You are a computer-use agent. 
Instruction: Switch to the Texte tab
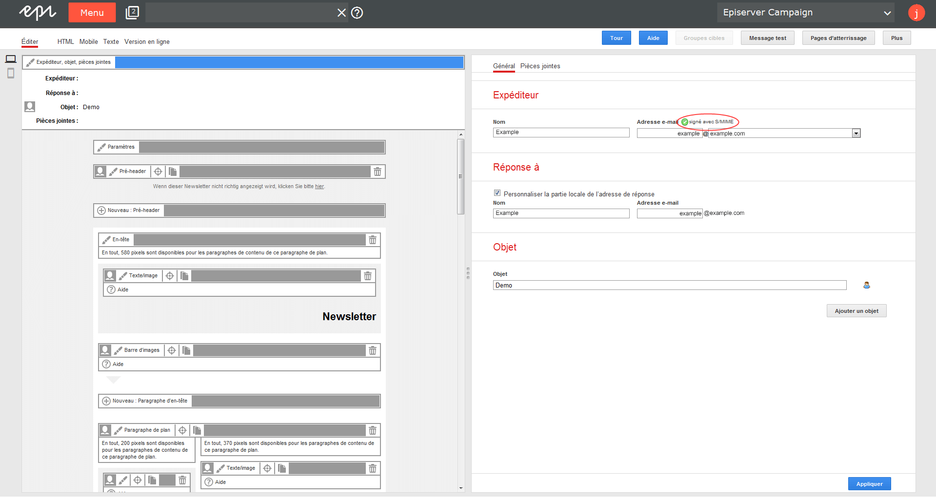click(111, 42)
